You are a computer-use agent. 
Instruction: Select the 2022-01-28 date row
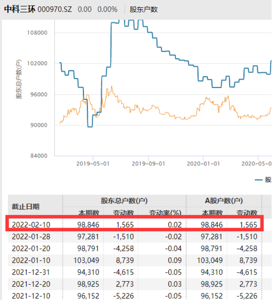(31, 236)
